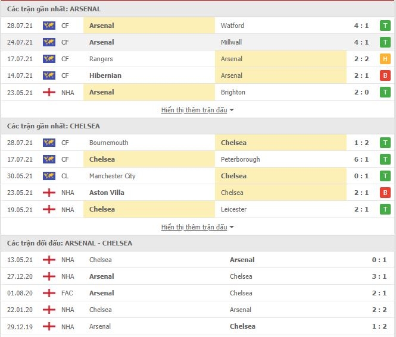The width and height of the screenshot is (396, 337).
Task: Expand more Arsenal matches via dropdown arrow
Action: [x=232, y=110]
